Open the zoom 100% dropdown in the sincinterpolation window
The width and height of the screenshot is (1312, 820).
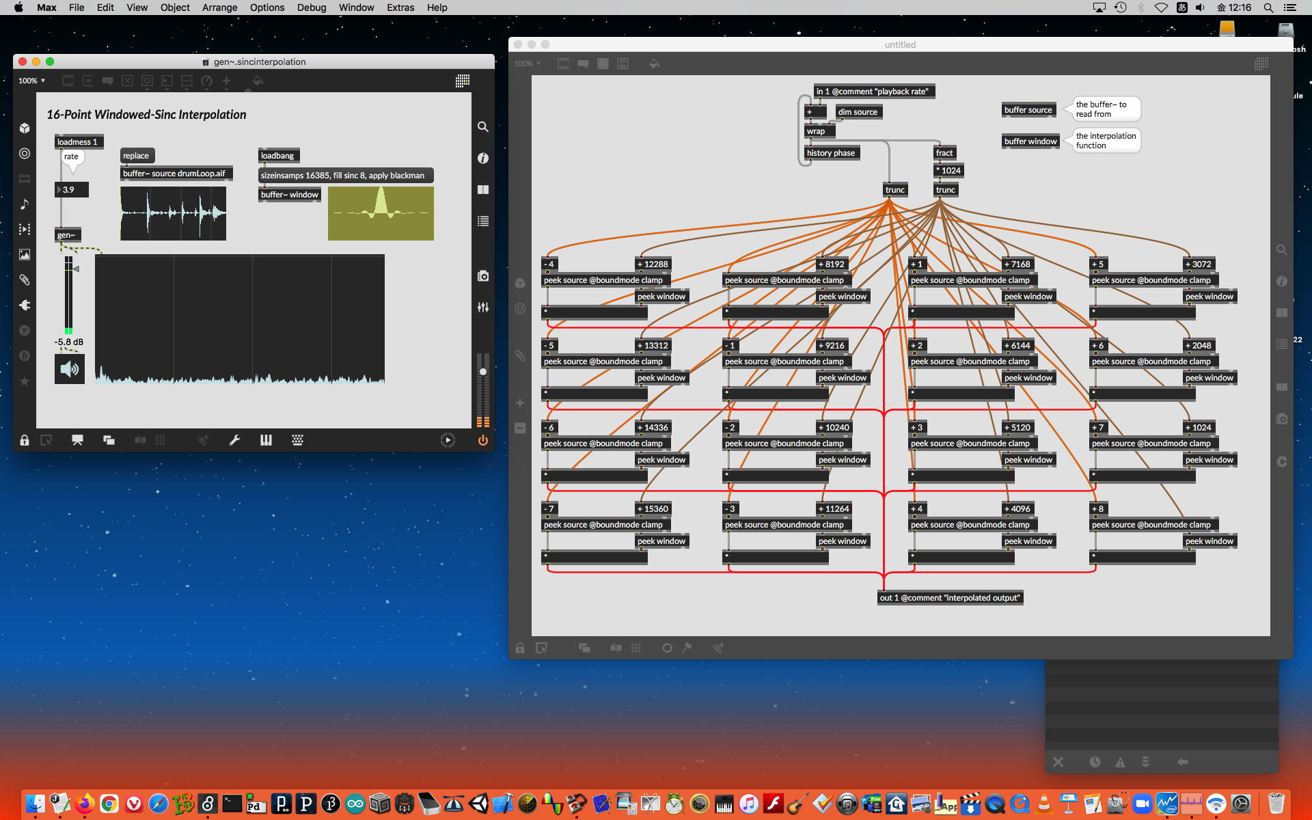pyautogui.click(x=32, y=81)
